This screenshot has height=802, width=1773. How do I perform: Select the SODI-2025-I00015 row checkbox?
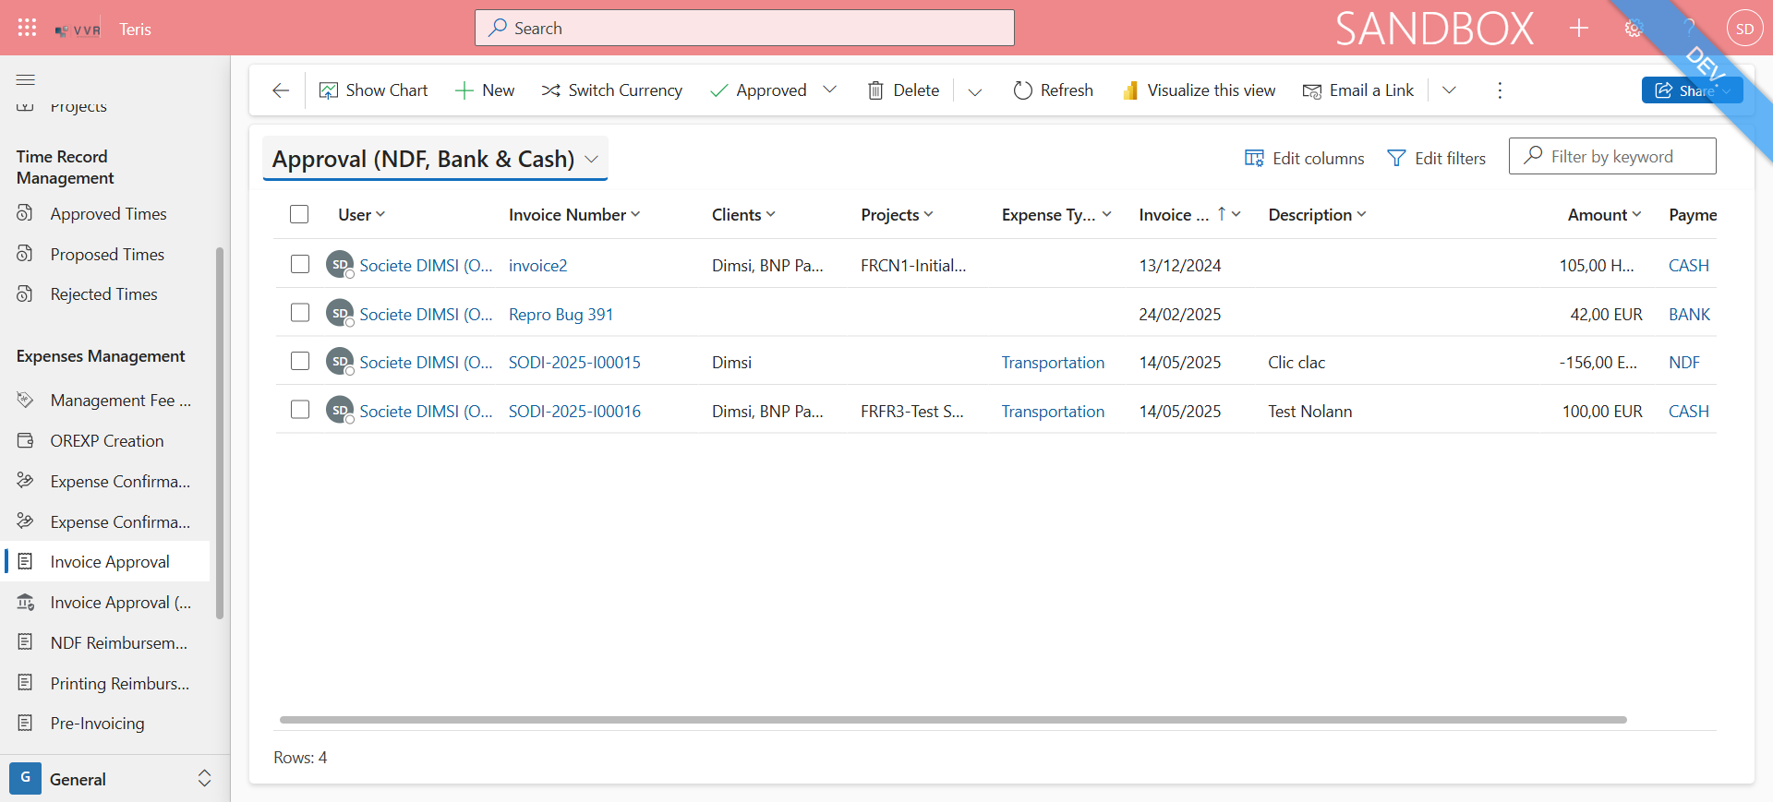[x=300, y=361]
